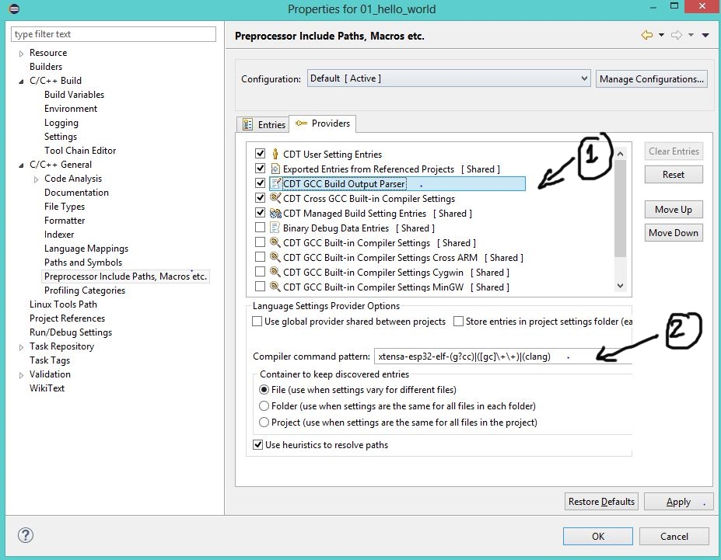
Task: Select the Folder container radio button
Action: (x=264, y=406)
